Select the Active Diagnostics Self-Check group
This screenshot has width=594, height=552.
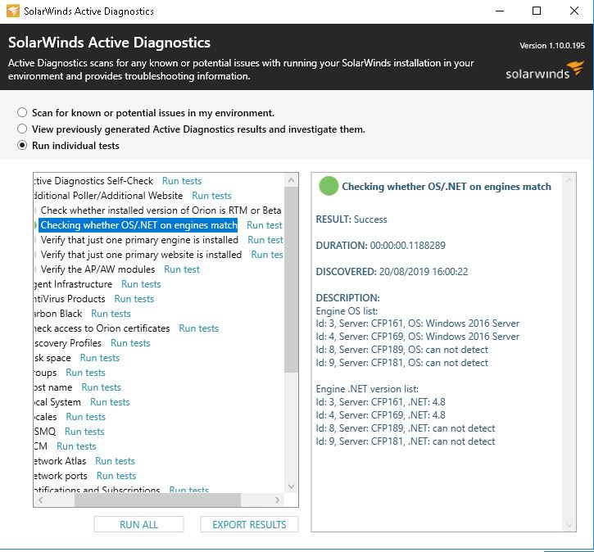tap(94, 181)
